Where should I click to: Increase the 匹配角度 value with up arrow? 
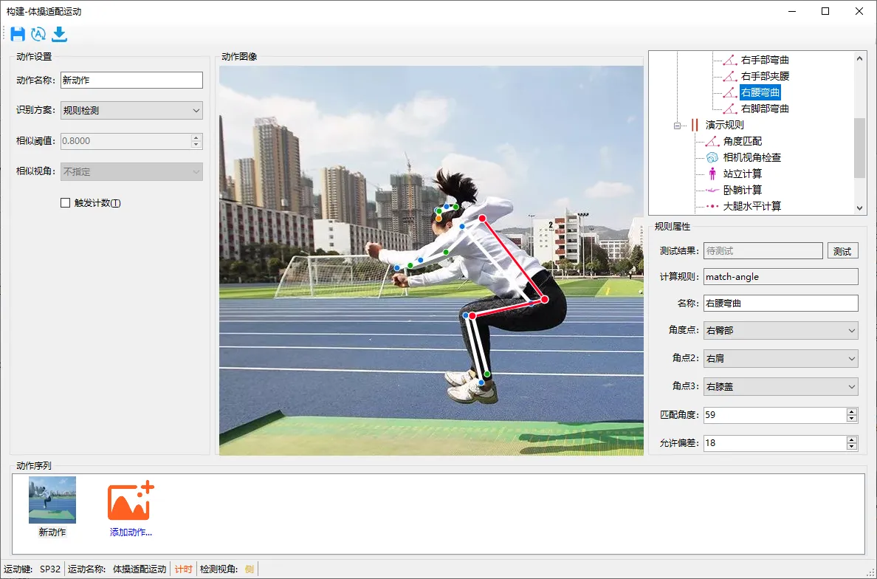(x=852, y=412)
